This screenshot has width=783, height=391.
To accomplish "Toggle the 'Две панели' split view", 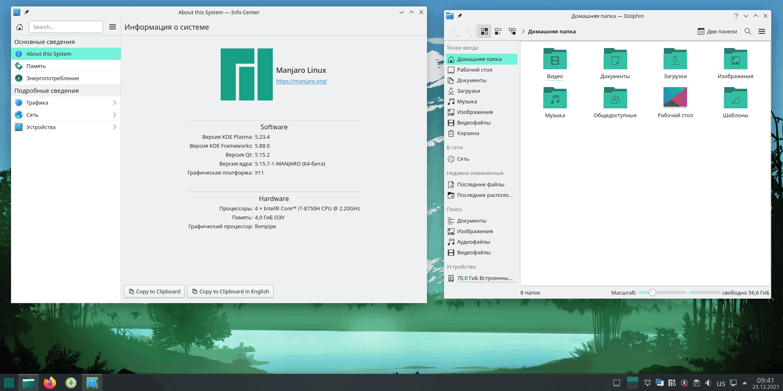I will [x=717, y=31].
